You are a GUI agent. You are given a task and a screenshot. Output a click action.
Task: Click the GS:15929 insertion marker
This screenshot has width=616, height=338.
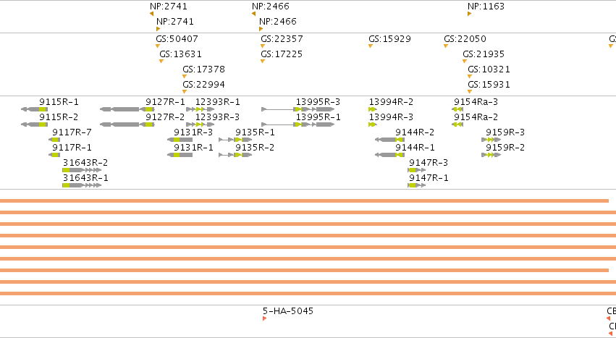coord(371,46)
